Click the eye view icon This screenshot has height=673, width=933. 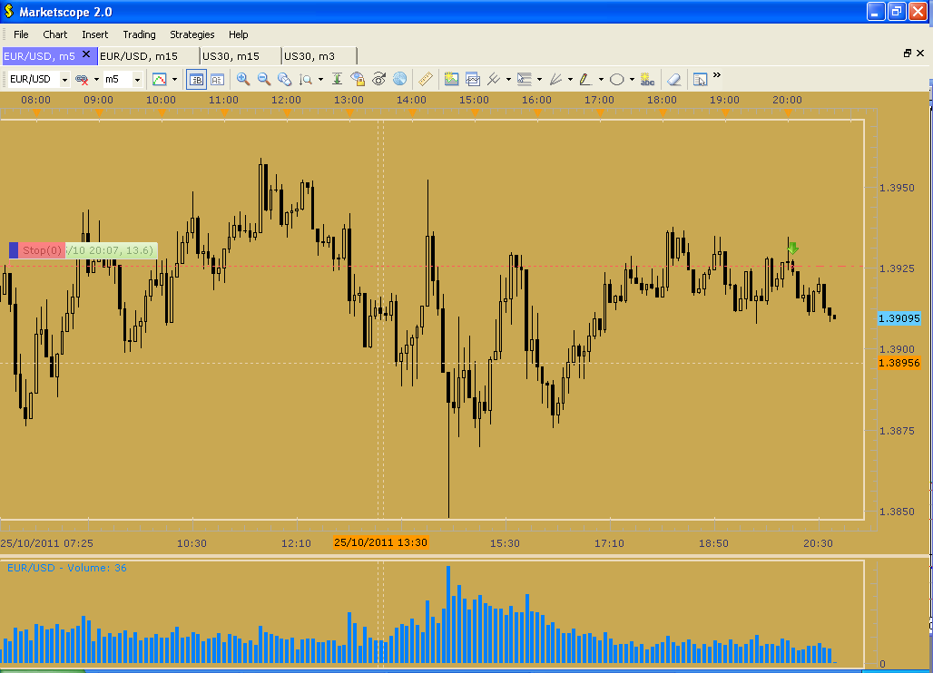[379, 79]
